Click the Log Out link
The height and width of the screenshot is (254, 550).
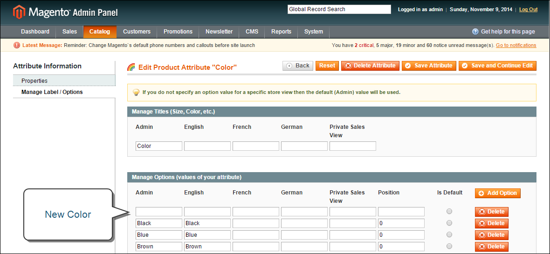[x=528, y=9]
